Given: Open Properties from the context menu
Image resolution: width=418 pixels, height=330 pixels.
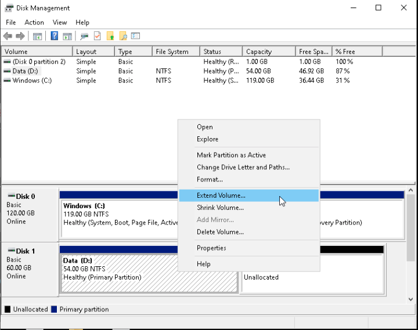Looking at the screenshot, I should pos(249,248).
